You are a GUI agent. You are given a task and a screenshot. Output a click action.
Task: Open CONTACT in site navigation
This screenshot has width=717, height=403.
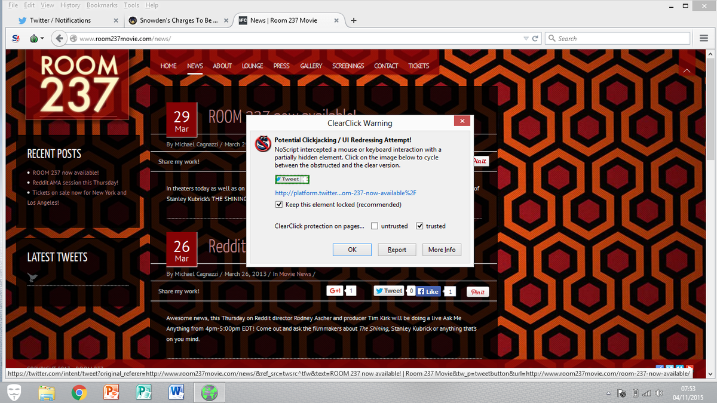(386, 66)
